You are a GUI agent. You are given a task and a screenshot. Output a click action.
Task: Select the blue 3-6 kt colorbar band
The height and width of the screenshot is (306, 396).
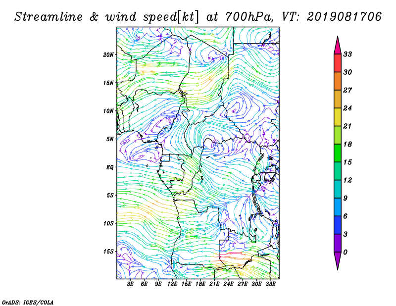click(338, 225)
